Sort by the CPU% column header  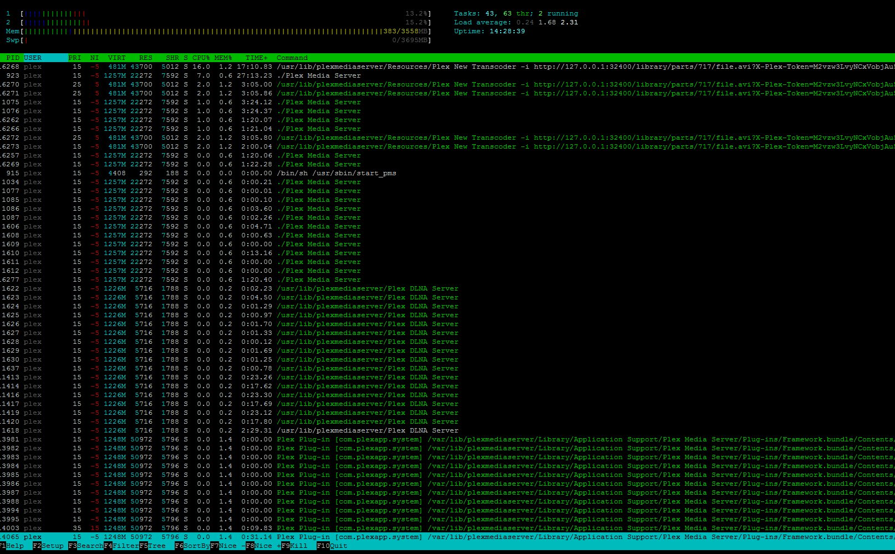click(201, 58)
